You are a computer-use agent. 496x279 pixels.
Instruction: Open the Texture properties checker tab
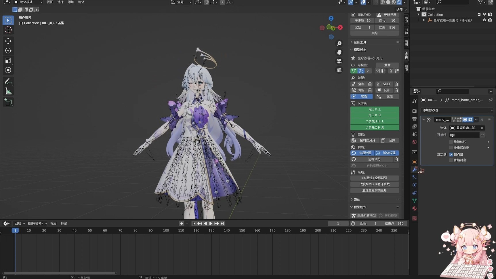414,218
